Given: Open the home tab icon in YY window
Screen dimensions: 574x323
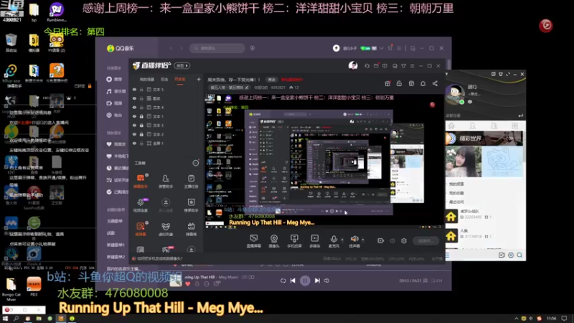Looking at the screenshot, I should [451, 126].
